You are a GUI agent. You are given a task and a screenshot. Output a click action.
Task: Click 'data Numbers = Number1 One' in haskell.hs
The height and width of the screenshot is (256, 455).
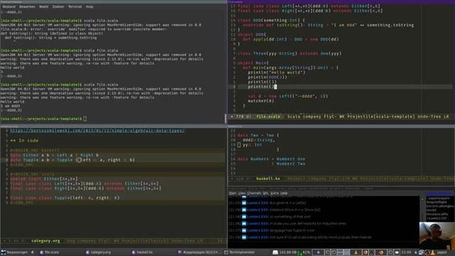272,159
